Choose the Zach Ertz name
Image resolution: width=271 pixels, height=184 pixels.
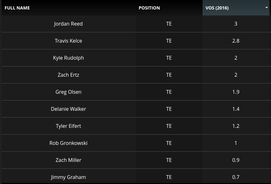click(x=68, y=75)
